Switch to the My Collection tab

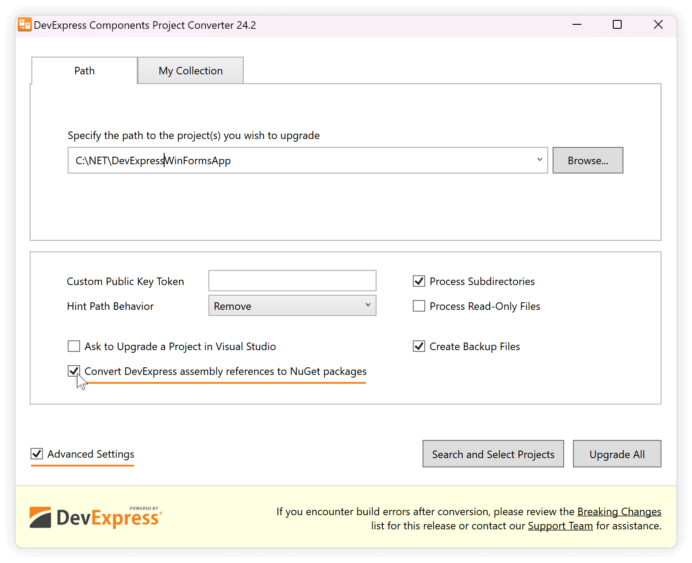[190, 70]
